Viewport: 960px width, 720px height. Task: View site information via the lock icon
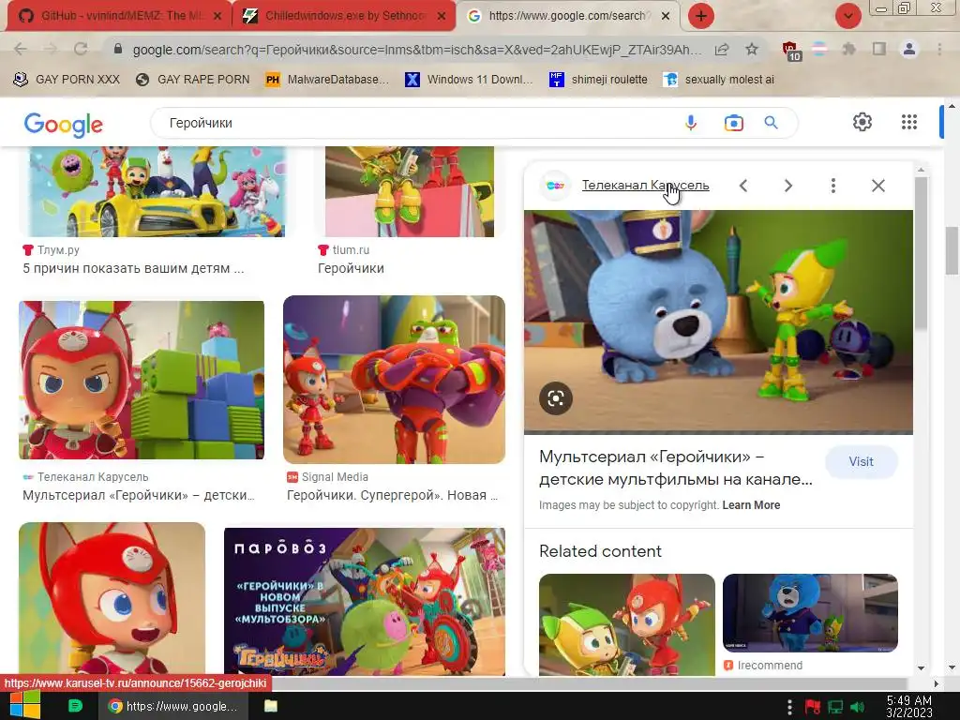coord(118,49)
